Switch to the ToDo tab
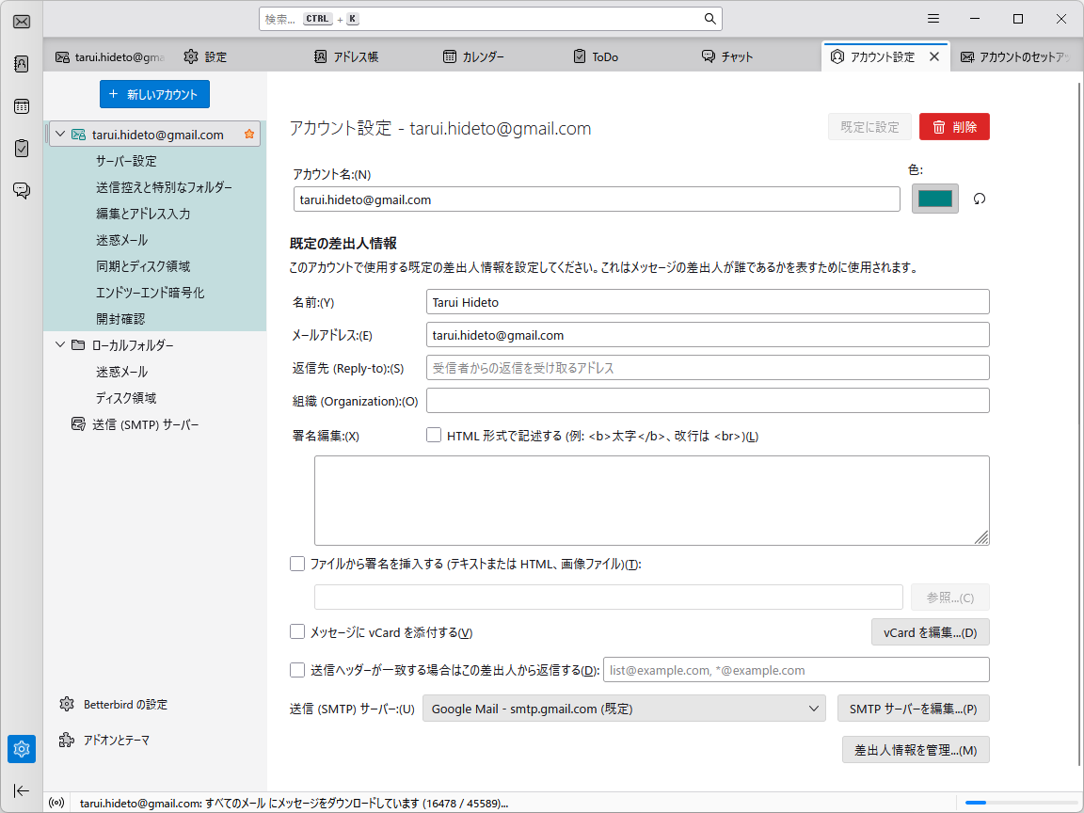This screenshot has width=1084, height=813. [x=596, y=56]
